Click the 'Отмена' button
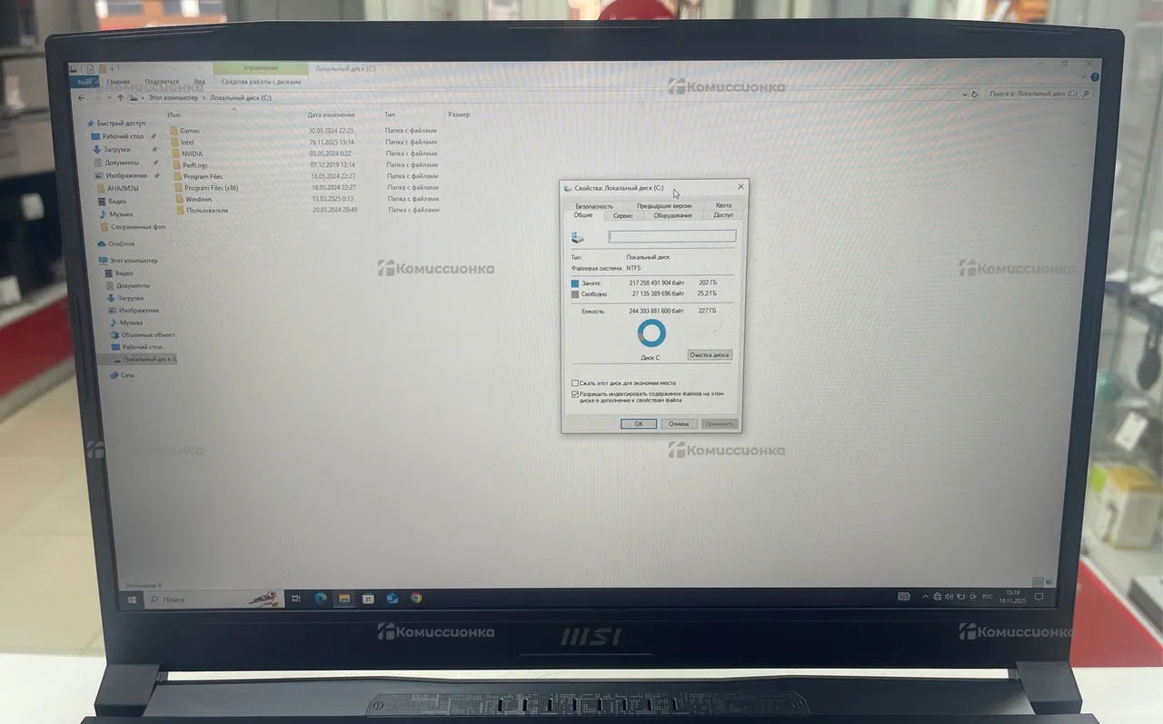The height and width of the screenshot is (724, 1163). [x=679, y=424]
